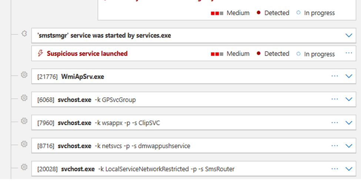Expand svchost.exe ClipSVC process details

point(348,123)
